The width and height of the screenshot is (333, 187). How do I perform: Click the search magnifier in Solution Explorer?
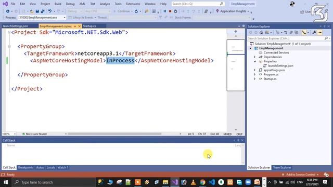[x=326, y=38]
